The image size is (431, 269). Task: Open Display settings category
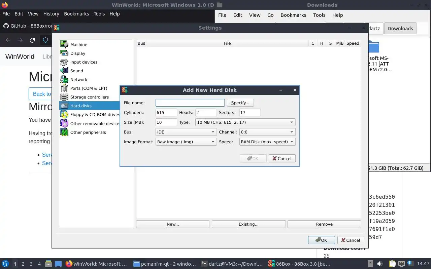click(77, 53)
